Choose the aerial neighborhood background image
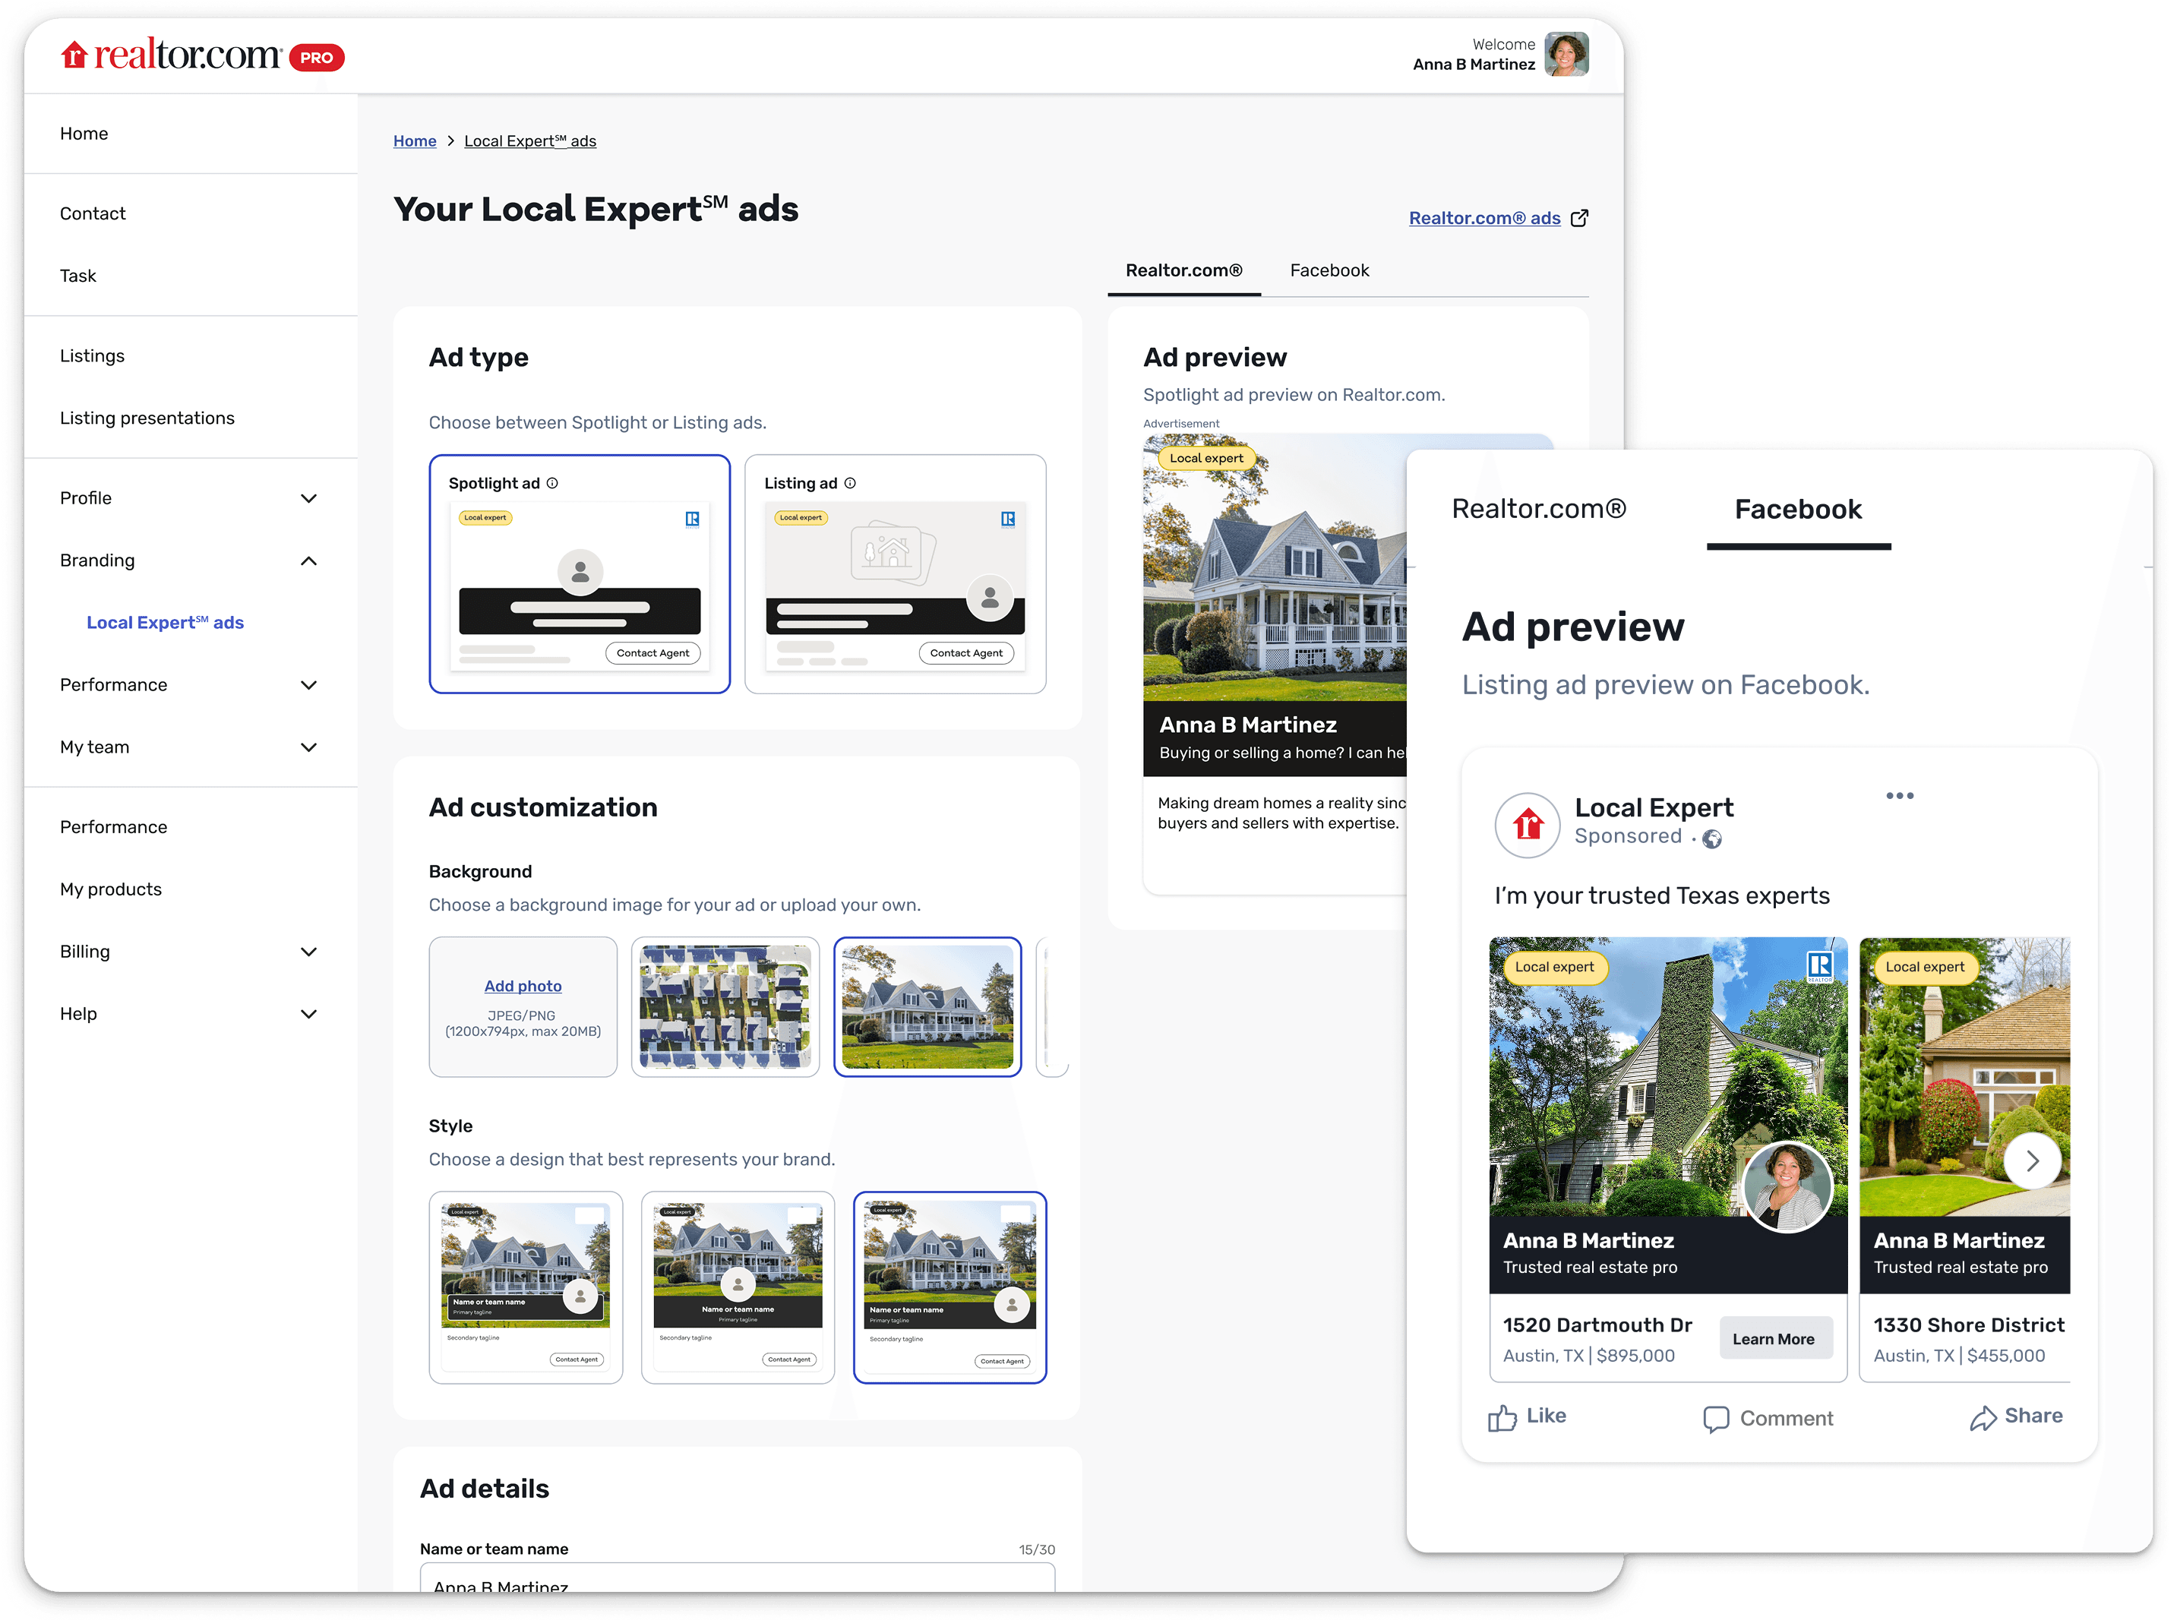Viewport: 2177px width, 1620px height. [725, 1007]
